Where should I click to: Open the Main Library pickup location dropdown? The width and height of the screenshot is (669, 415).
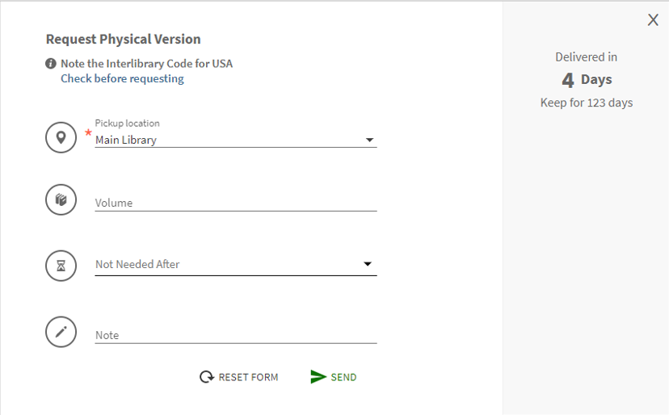click(226, 140)
